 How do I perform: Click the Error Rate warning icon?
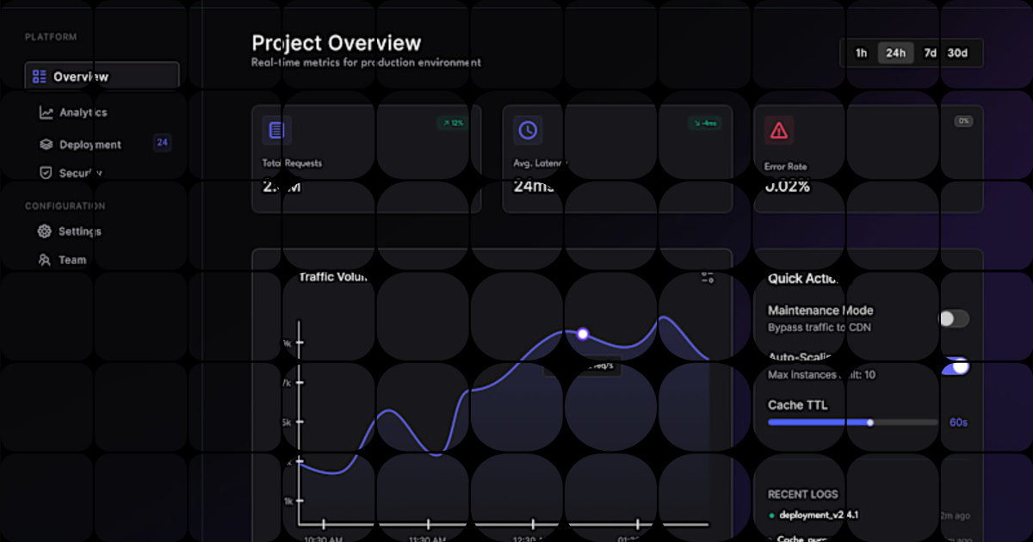pyautogui.click(x=779, y=131)
